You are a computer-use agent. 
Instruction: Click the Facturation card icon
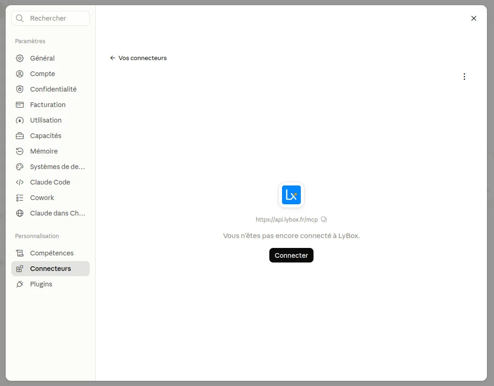20,105
